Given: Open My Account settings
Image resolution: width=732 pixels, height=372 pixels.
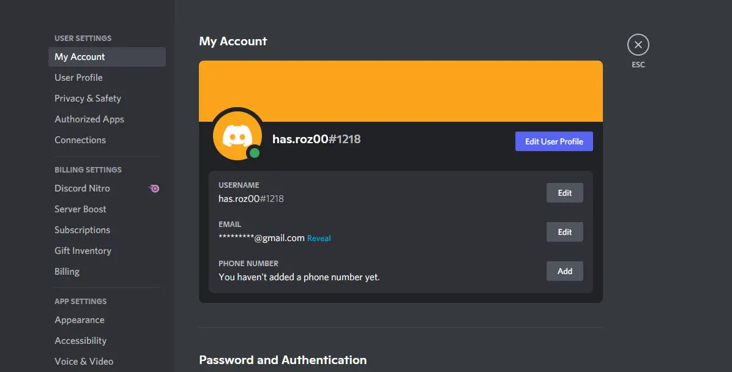Looking at the screenshot, I should pyautogui.click(x=107, y=57).
